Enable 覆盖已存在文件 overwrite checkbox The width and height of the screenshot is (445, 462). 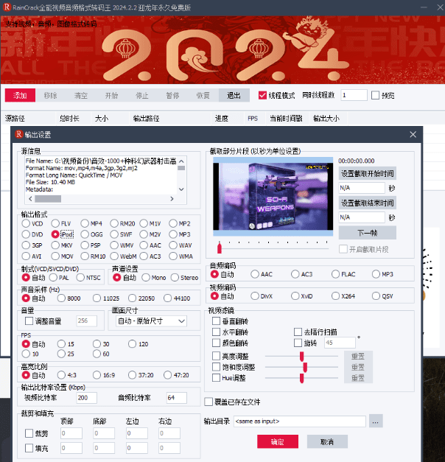pos(209,402)
